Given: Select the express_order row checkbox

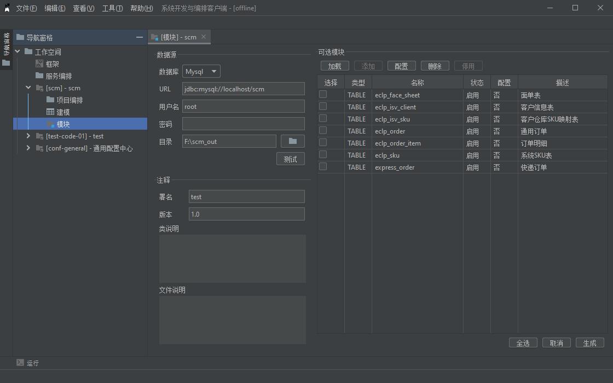Looking at the screenshot, I should [323, 167].
